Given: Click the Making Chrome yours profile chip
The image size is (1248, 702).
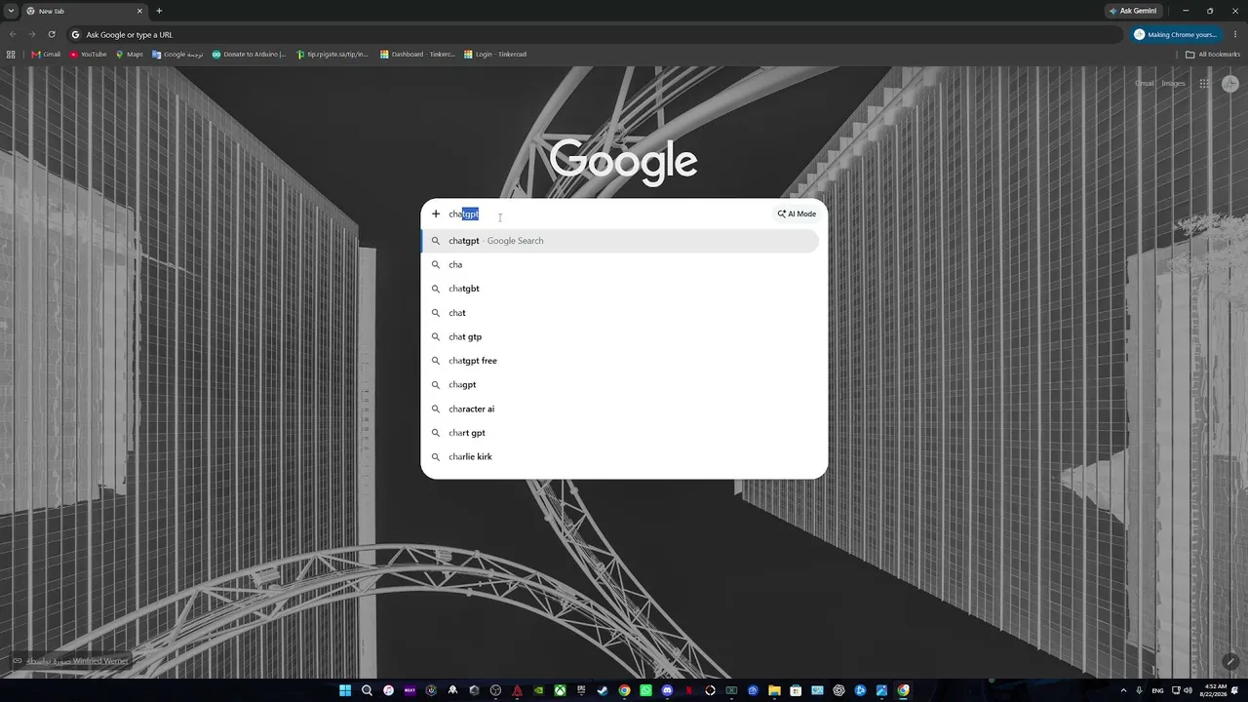Looking at the screenshot, I should coord(1175,34).
